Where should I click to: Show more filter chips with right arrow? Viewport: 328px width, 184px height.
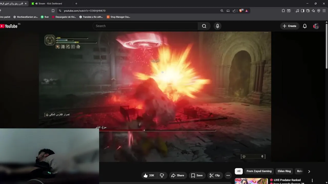pos(309,171)
